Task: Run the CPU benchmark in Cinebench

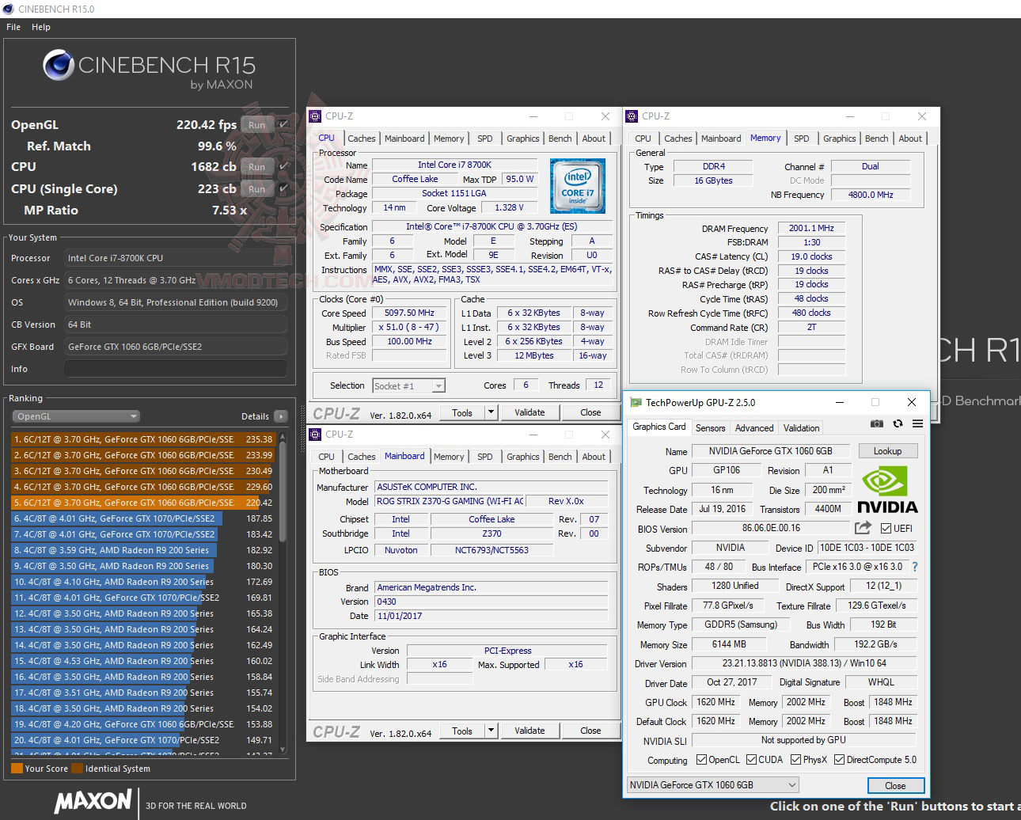Action: coord(256,167)
